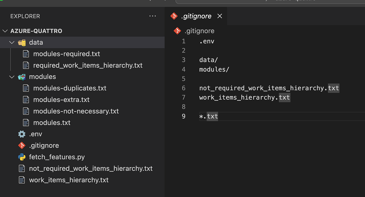This screenshot has width=365, height=197.
Task: Click file icon beside modules-required.txt
Action: click(x=26, y=54)
